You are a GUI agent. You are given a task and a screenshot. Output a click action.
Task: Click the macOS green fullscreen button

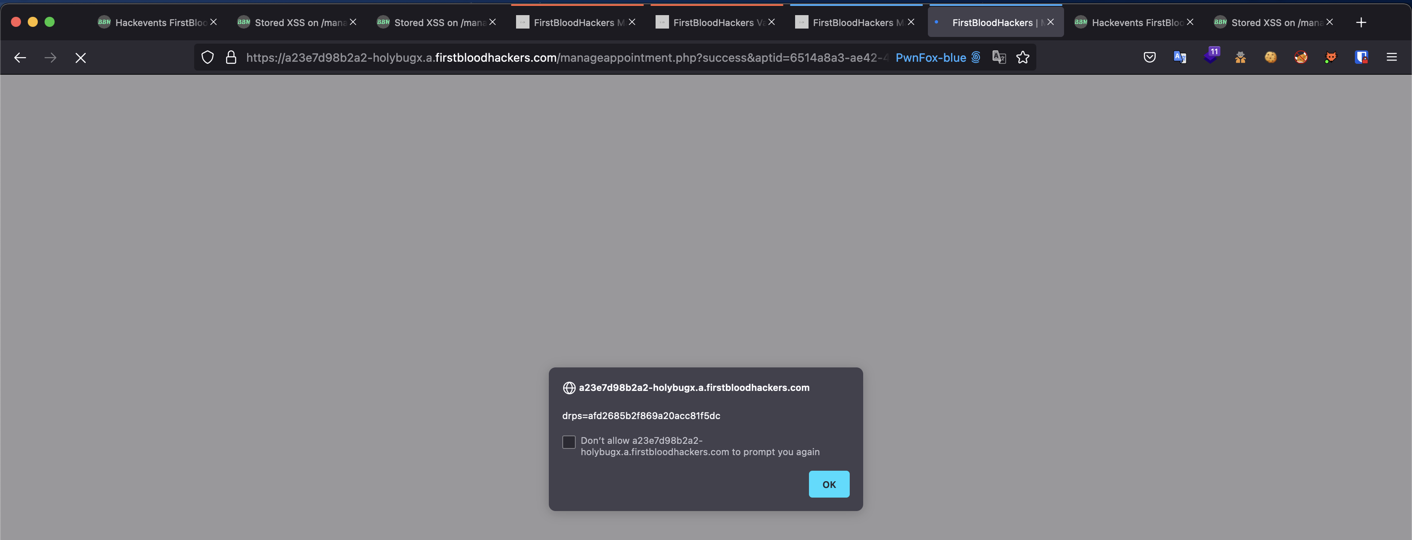click(x=50, y=22)
